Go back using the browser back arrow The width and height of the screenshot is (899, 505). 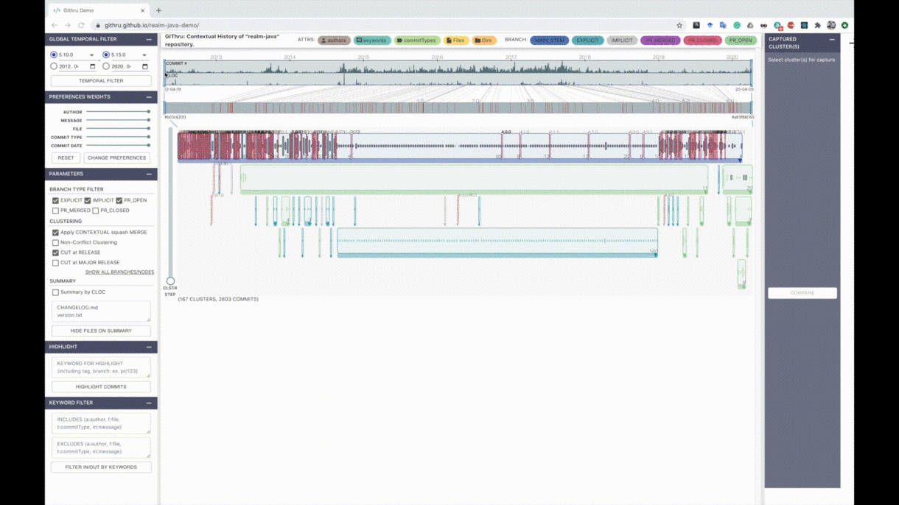point(55,25)
